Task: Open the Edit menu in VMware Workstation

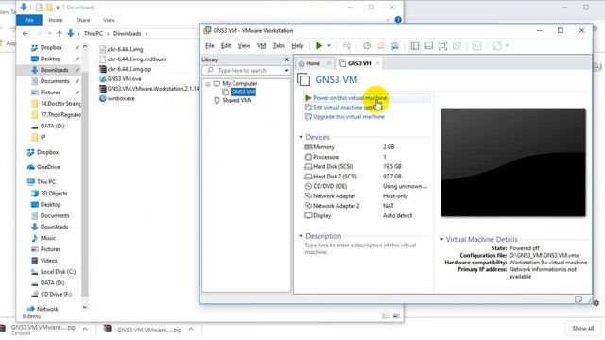Action: coord(226,46)
